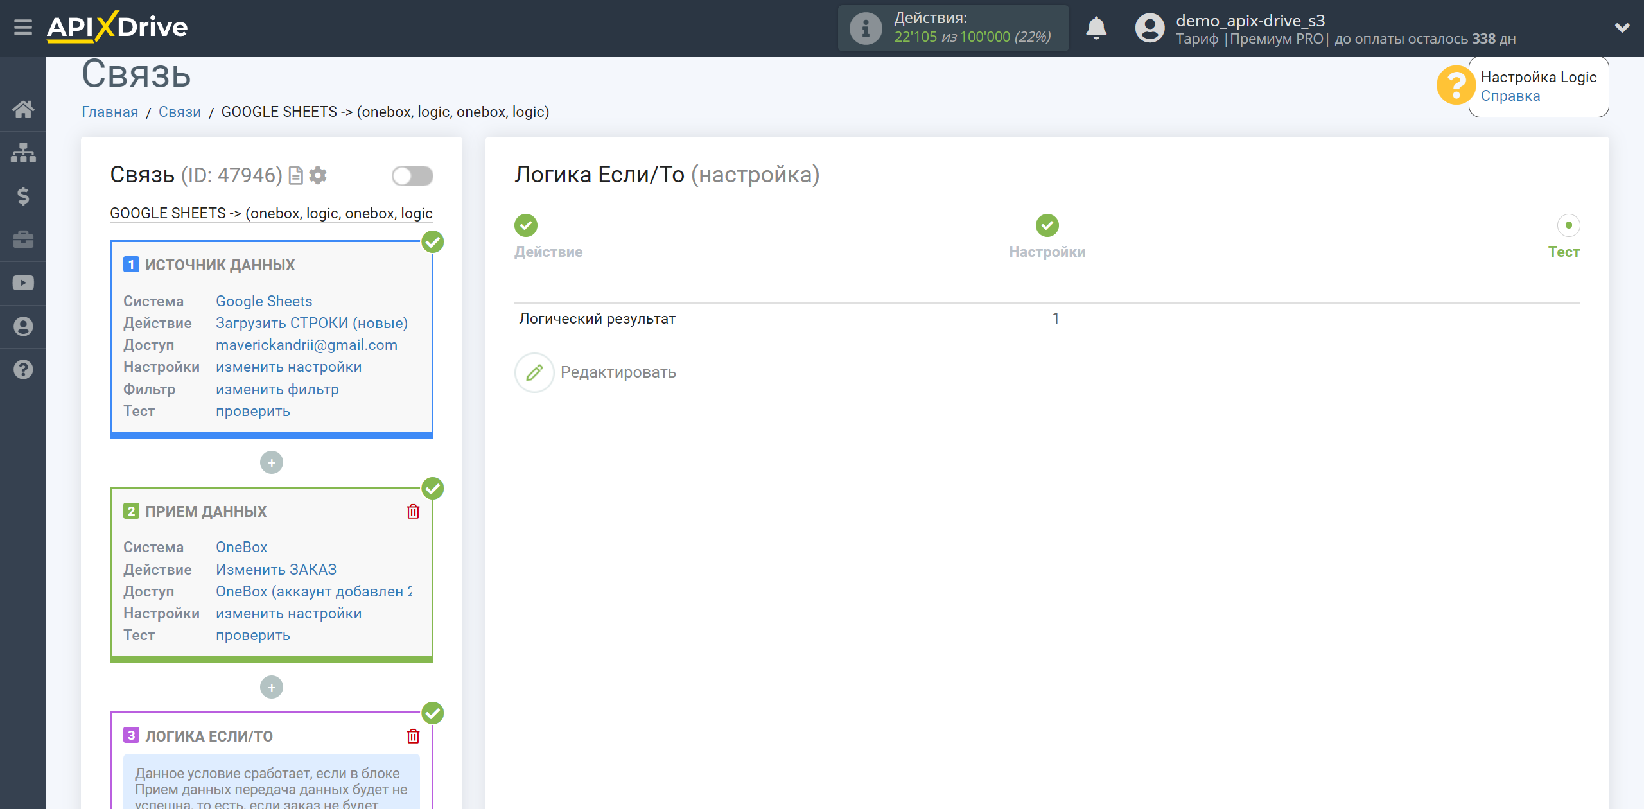Open profile icon in sidebar
The height and width of the screenshot is (809, 1644).
point(23,326)
